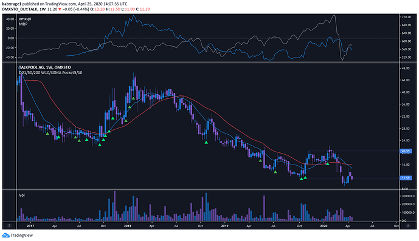Viewport: 419px width, 241px height.
Task: Select the 2020 label on time axis
Action: [324, 226]
